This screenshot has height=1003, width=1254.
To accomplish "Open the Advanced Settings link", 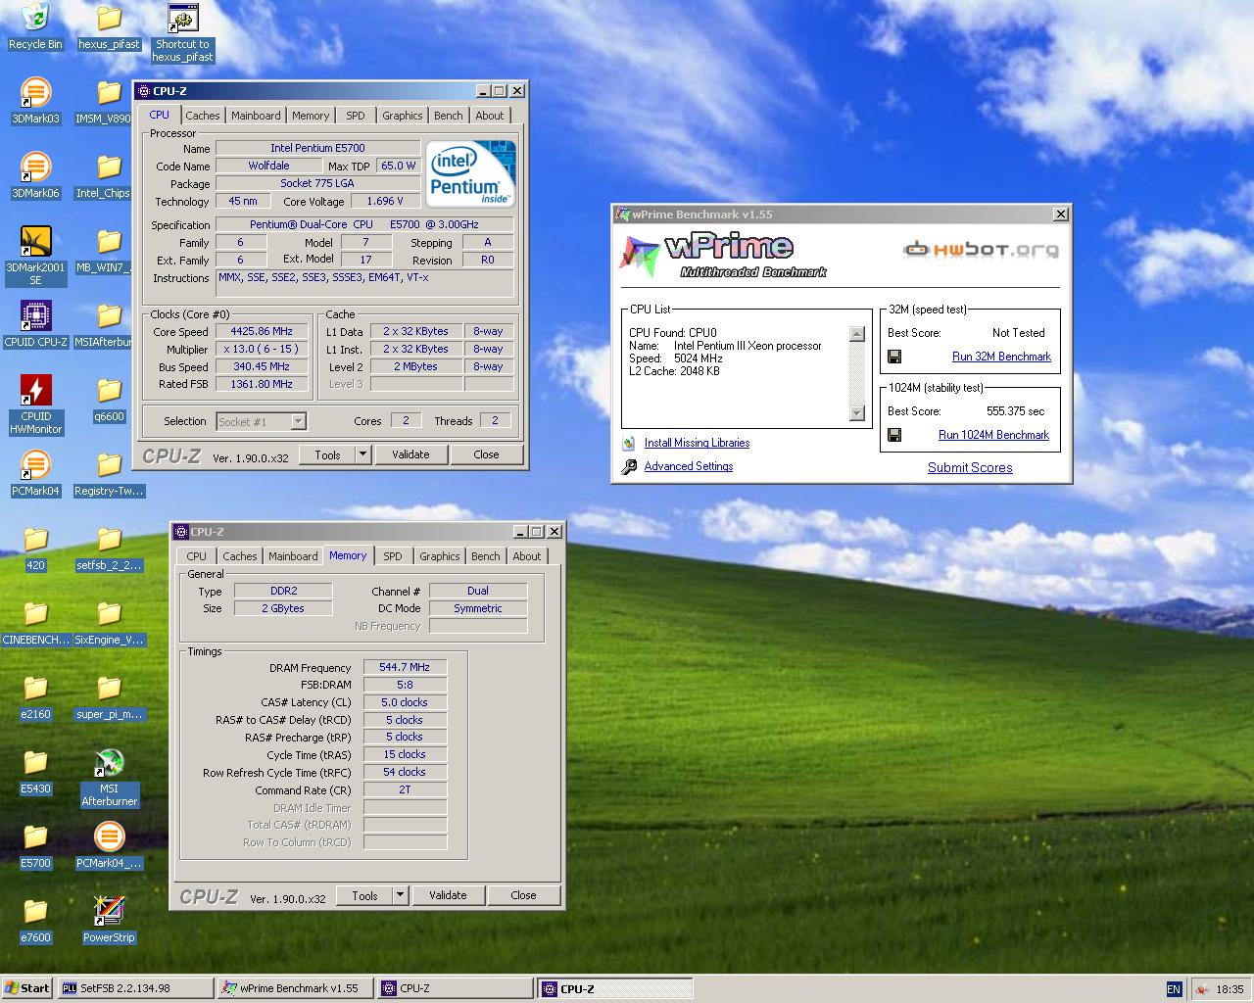I will (689, 466).
